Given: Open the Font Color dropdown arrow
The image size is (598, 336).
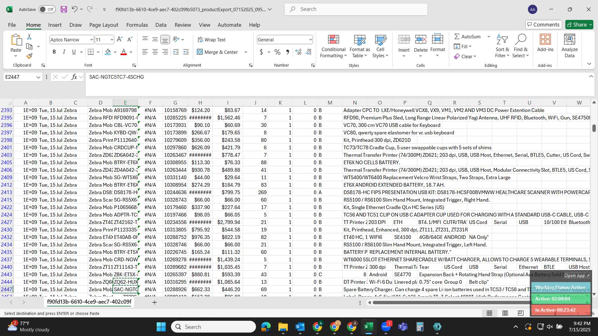Looking at the screenshot, I should coord(131,52).
